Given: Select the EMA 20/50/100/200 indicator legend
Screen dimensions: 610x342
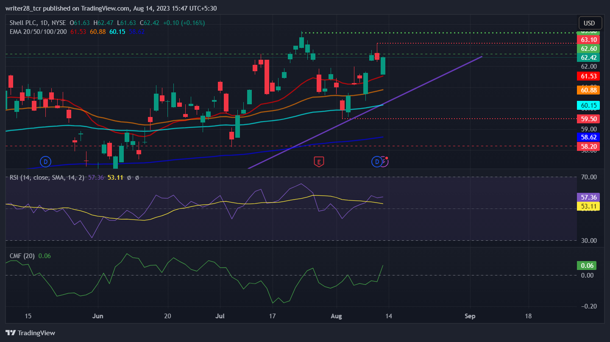Looking at the screenshot, I should [x=38, y=31].
